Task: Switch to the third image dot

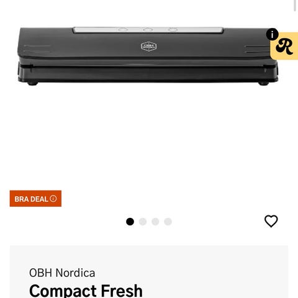Action: pyautogui.click(x=155, y=222)
